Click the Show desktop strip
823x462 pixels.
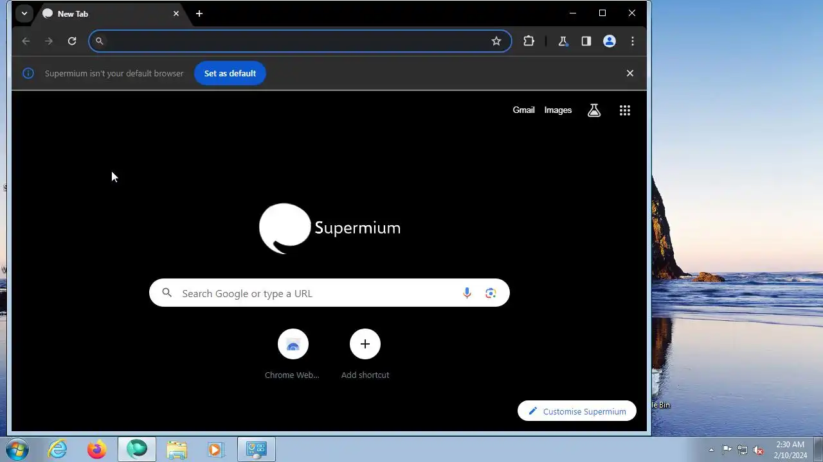(818, 450)
